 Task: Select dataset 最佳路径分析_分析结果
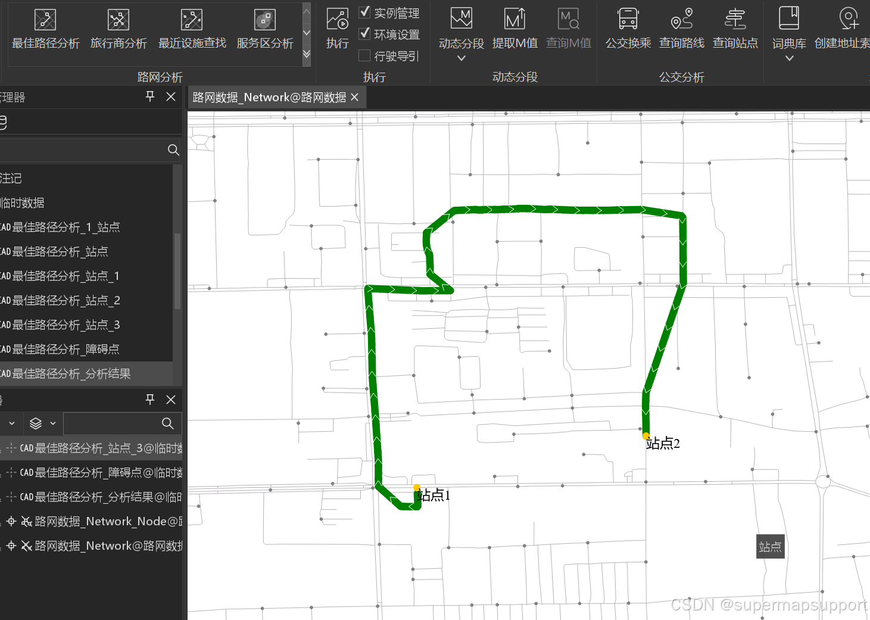click(x=86, y=373)
